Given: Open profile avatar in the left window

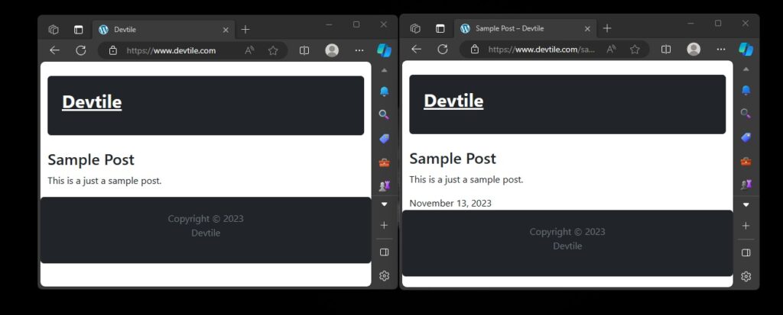Looking at the screenshot, I should coord(332,50).
